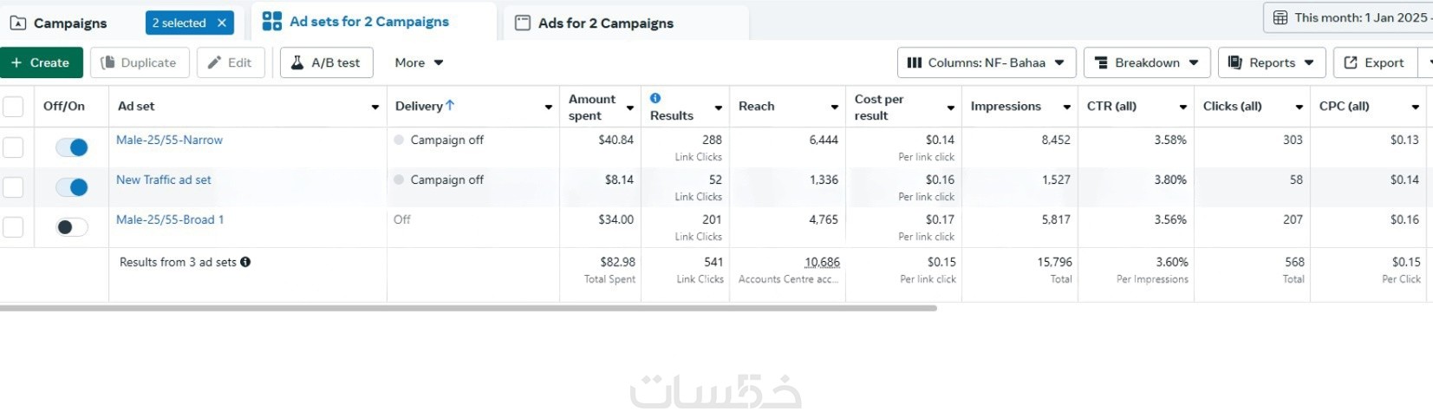Go to the Campaigns tab
Screen dimensions: 1433x418
pos(69,23)
